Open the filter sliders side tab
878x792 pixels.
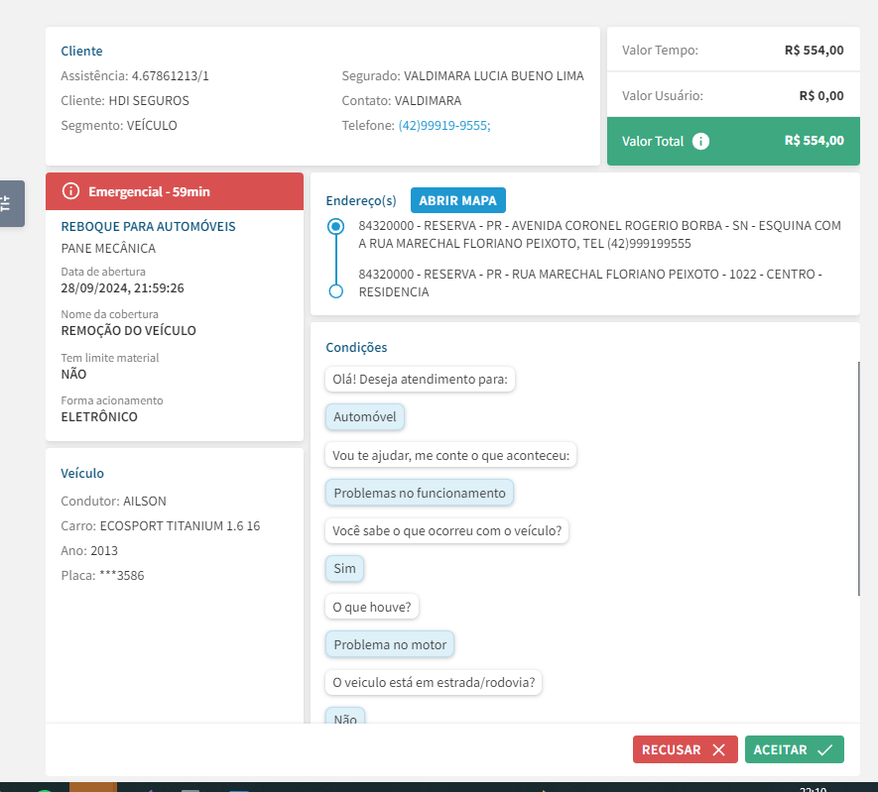tap(8, 203)
